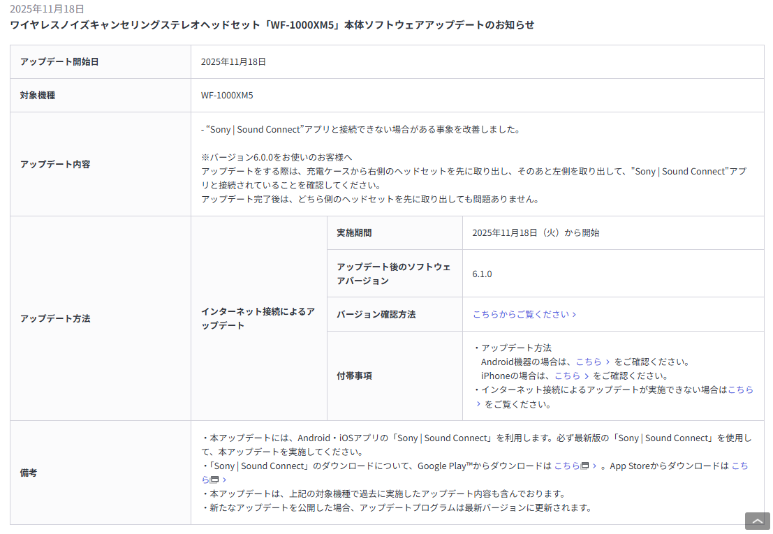773x534 pixels.
Task: Click the WF-1000XM5 update announcement title
Action: pos(272,24)
